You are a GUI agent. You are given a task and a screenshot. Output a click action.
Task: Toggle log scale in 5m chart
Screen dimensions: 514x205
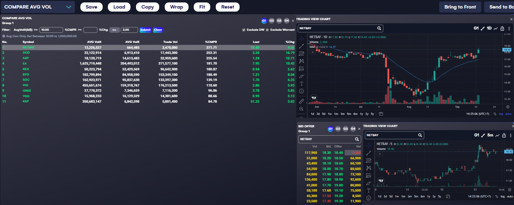click(503, 196)
